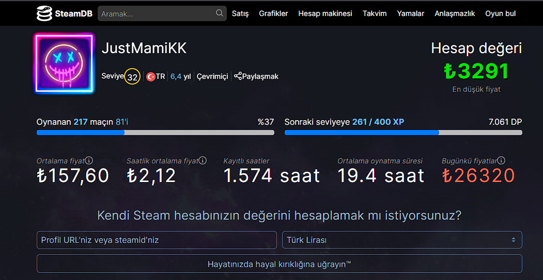
Task: Click the share icon beside Paylaşmak
Action: pos(238,76)
